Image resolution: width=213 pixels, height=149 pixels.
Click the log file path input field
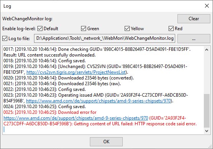click(x=104, y=39)
